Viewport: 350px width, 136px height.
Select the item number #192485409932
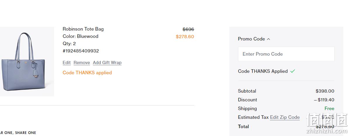pyautogui.click(x=81, y=51)
